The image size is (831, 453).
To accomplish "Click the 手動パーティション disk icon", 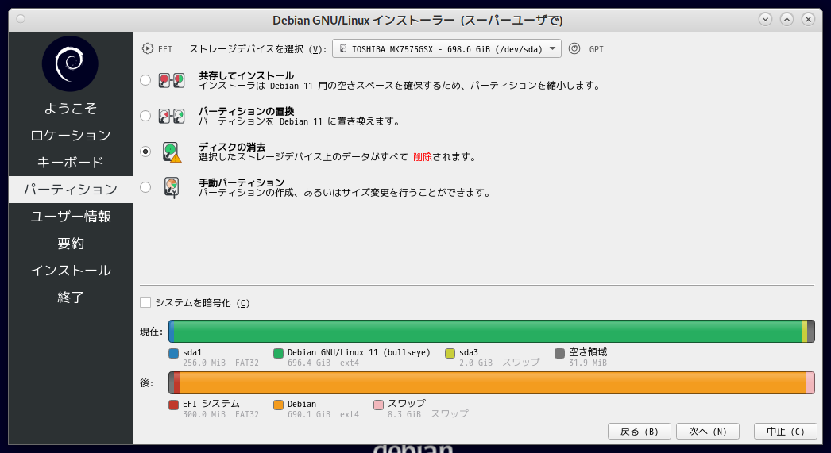I will pos(172,187).
